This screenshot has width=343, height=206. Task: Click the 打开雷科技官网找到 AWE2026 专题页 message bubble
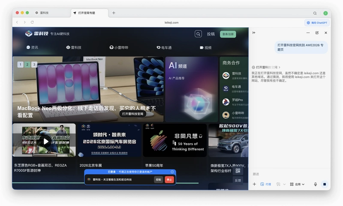(301, 47)
